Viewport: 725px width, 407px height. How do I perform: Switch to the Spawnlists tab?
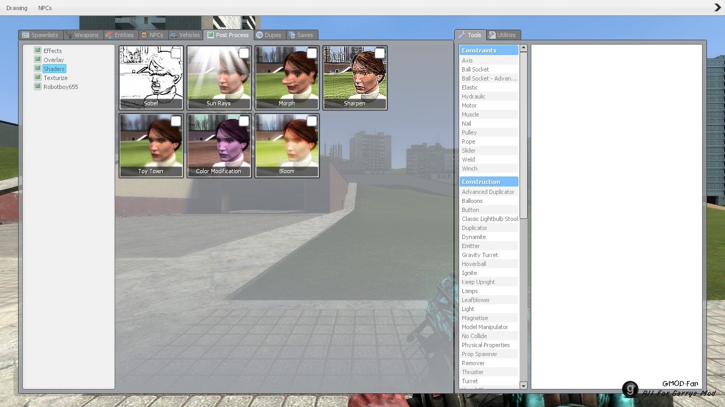coord(41,35)
